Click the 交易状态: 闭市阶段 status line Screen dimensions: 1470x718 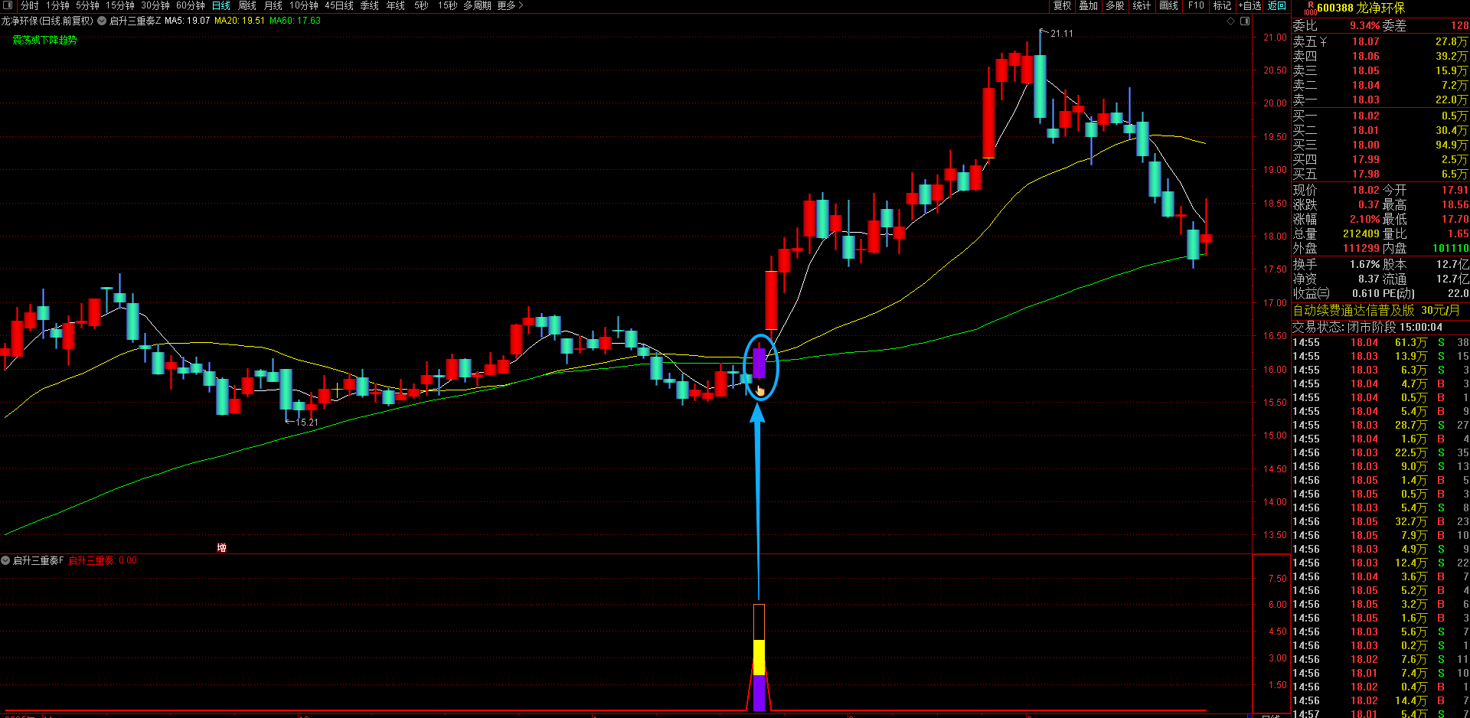coord(1367,327)
